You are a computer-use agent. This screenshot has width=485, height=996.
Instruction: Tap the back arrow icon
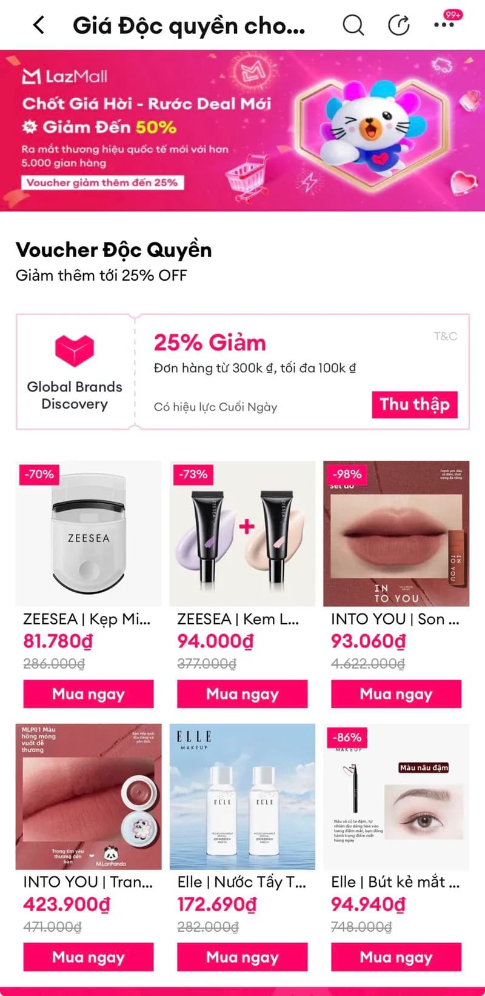click(39, 25)
